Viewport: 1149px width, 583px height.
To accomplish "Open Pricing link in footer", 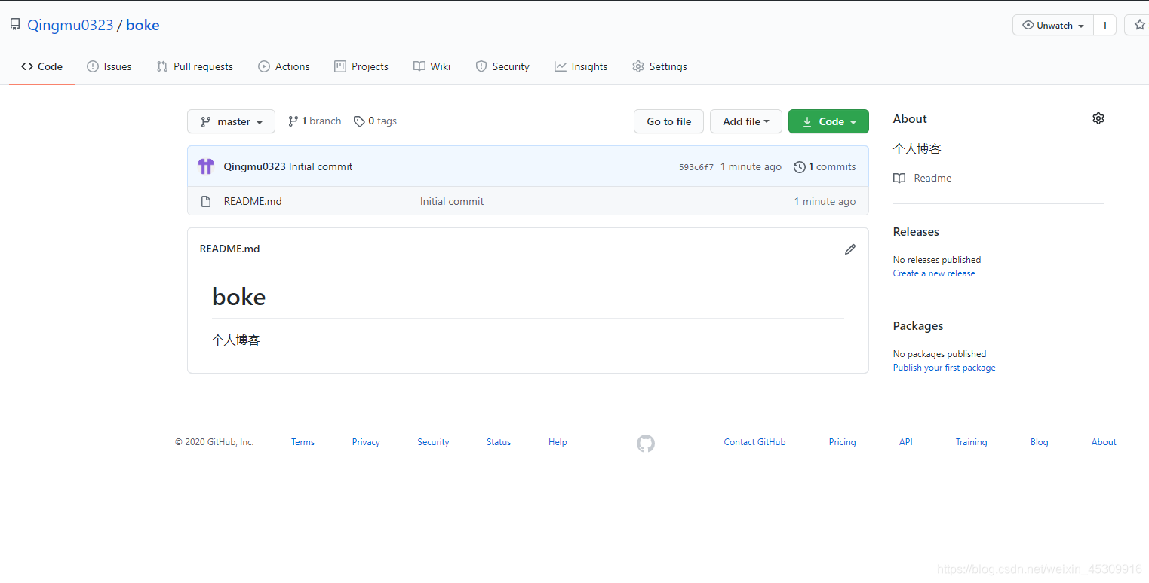I will tap(842, 442).
